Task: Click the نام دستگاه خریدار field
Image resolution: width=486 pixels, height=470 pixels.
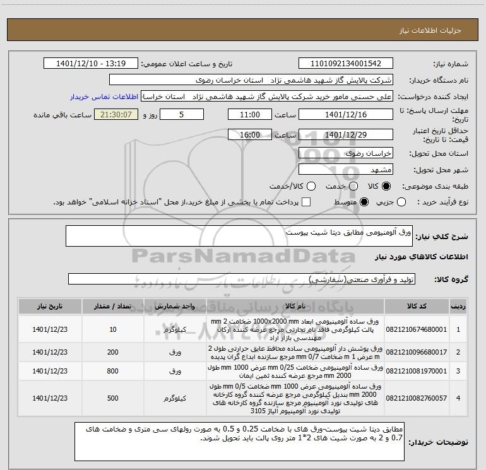Action: (x=251, y=80)
